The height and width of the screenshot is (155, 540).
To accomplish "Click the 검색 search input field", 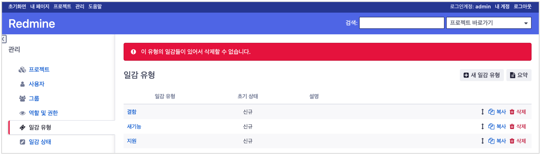I will (x=401, y=23).
